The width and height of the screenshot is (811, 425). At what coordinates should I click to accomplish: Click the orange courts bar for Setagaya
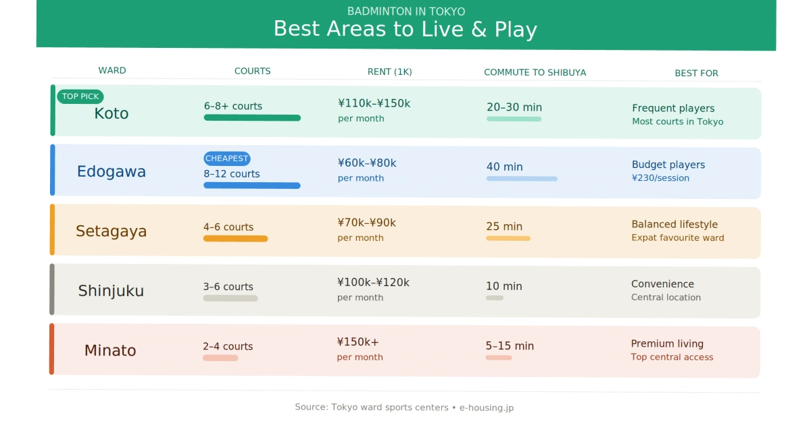click(235, 239)
